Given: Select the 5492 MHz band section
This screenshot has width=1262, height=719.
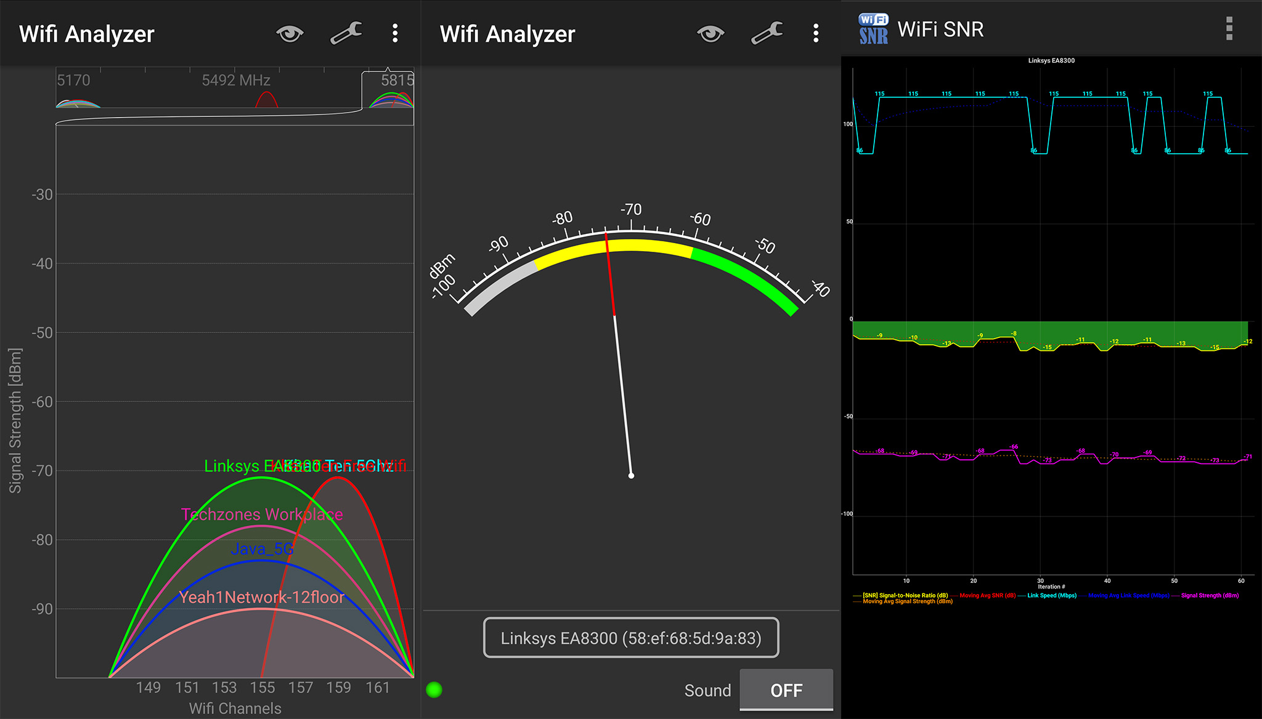Looking at the screenshot, I should 236,81.
